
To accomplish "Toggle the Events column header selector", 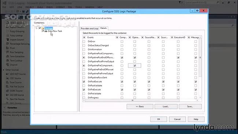I will click(x=84, y=37).
